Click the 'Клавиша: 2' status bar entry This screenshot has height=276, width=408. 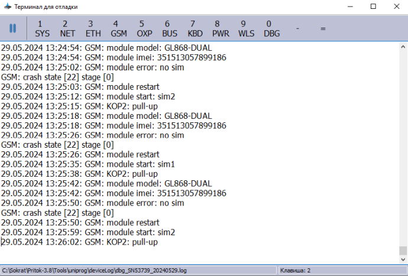(x=295, y=270)
